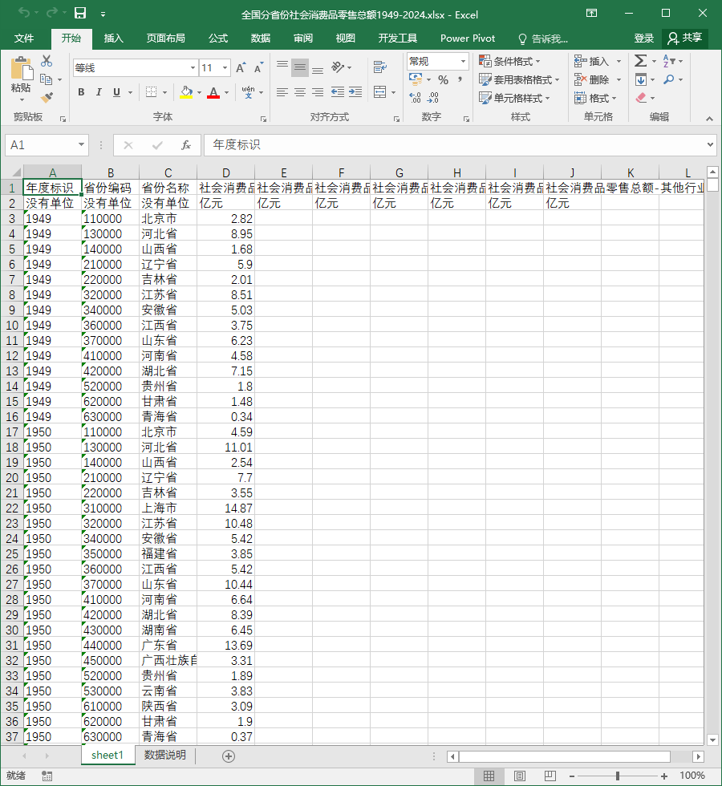Screen dimensions: 722x786
Task: Switch to Page Layout view in status bar
Action: tap(520, 776)
